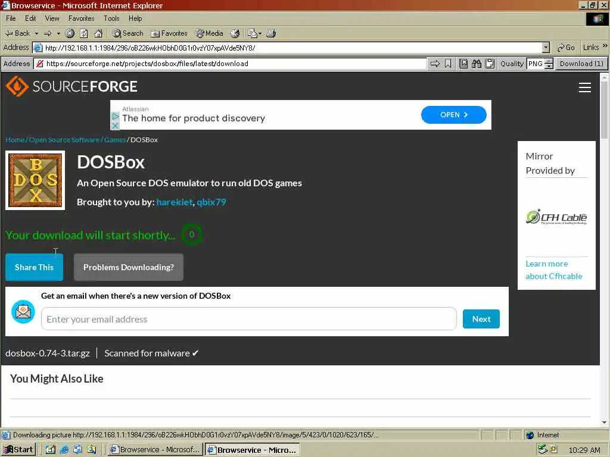This screenshot has width=610, height=457.
Task: Click the ad info triangle icon
Action: pos(115,116)
